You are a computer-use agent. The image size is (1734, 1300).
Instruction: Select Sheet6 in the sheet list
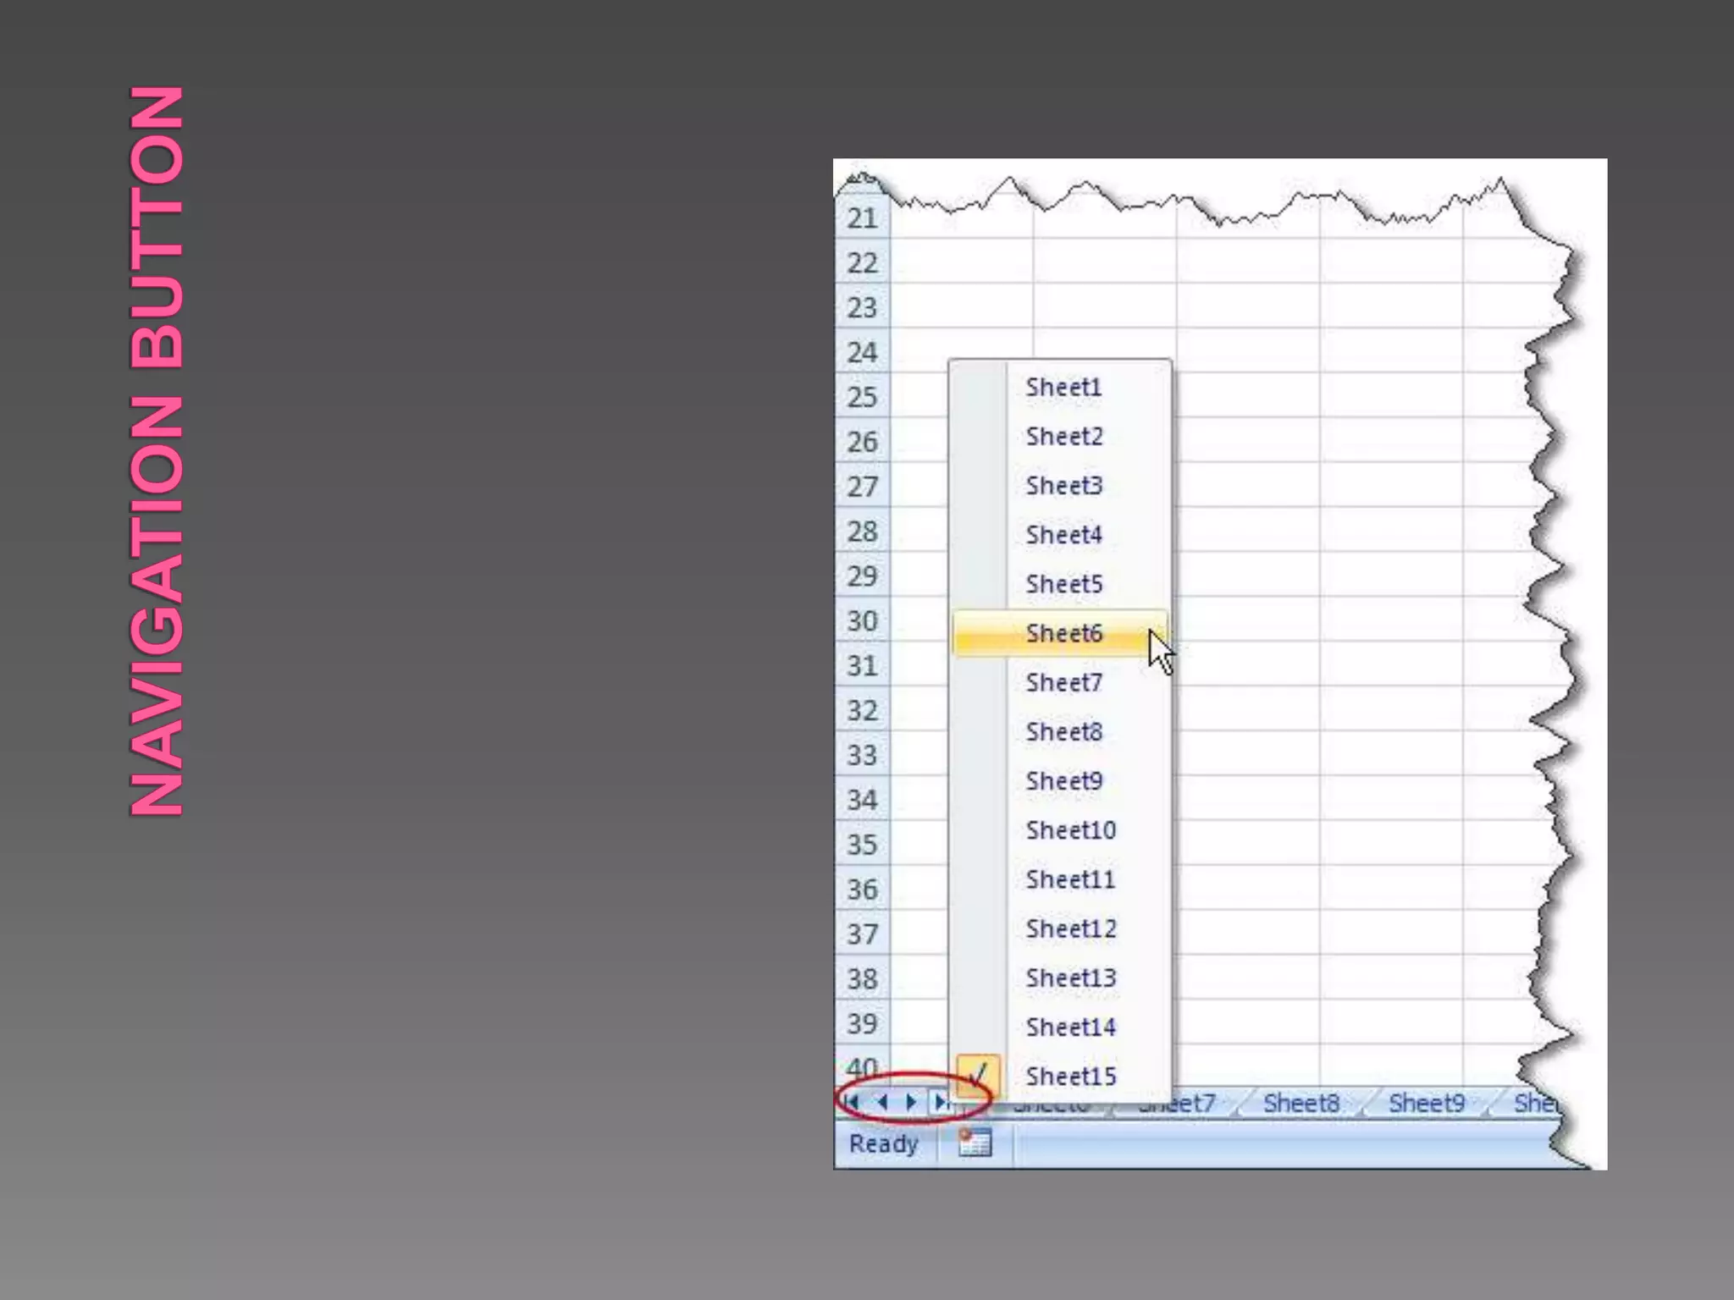pyautogui.click(x=1063, y=633)
